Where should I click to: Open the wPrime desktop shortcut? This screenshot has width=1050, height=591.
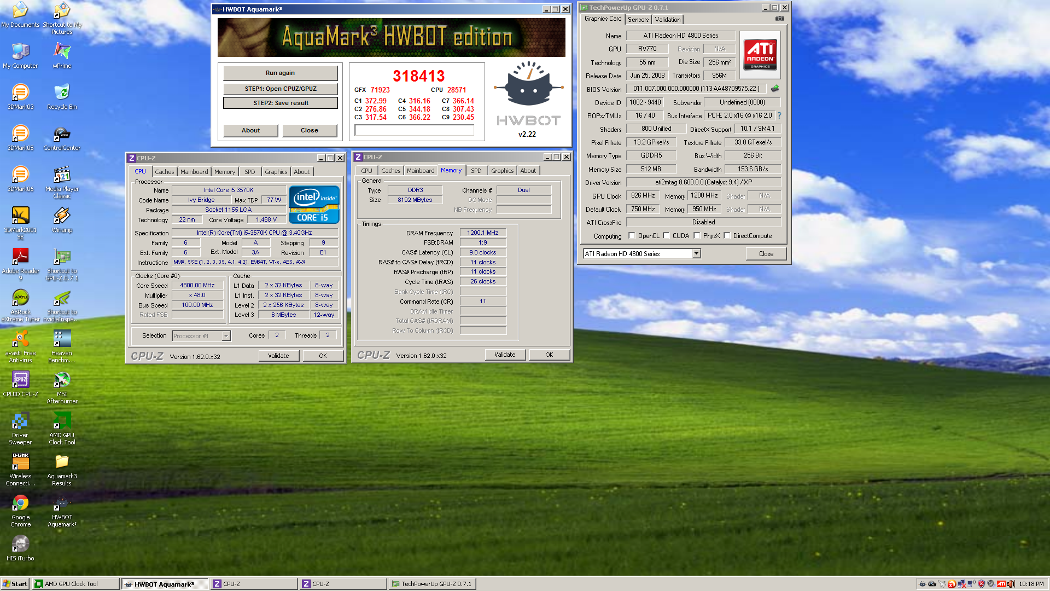tap(62, 55)
